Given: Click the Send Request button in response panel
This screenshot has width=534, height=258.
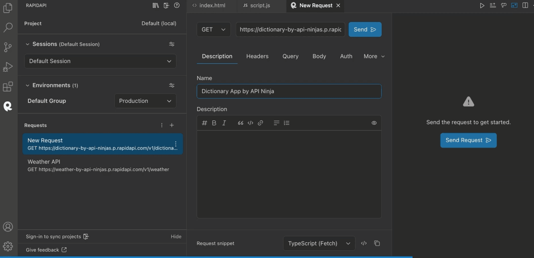Looking at the screenshot, I should click(x=468, y=140).
